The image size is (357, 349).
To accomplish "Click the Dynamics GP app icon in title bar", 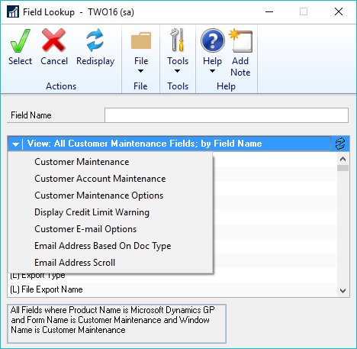I will [13, 11].
